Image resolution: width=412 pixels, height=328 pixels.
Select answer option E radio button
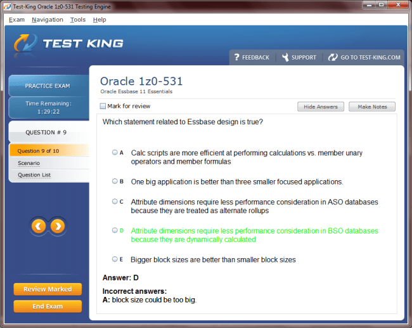(x=115, y=259)
